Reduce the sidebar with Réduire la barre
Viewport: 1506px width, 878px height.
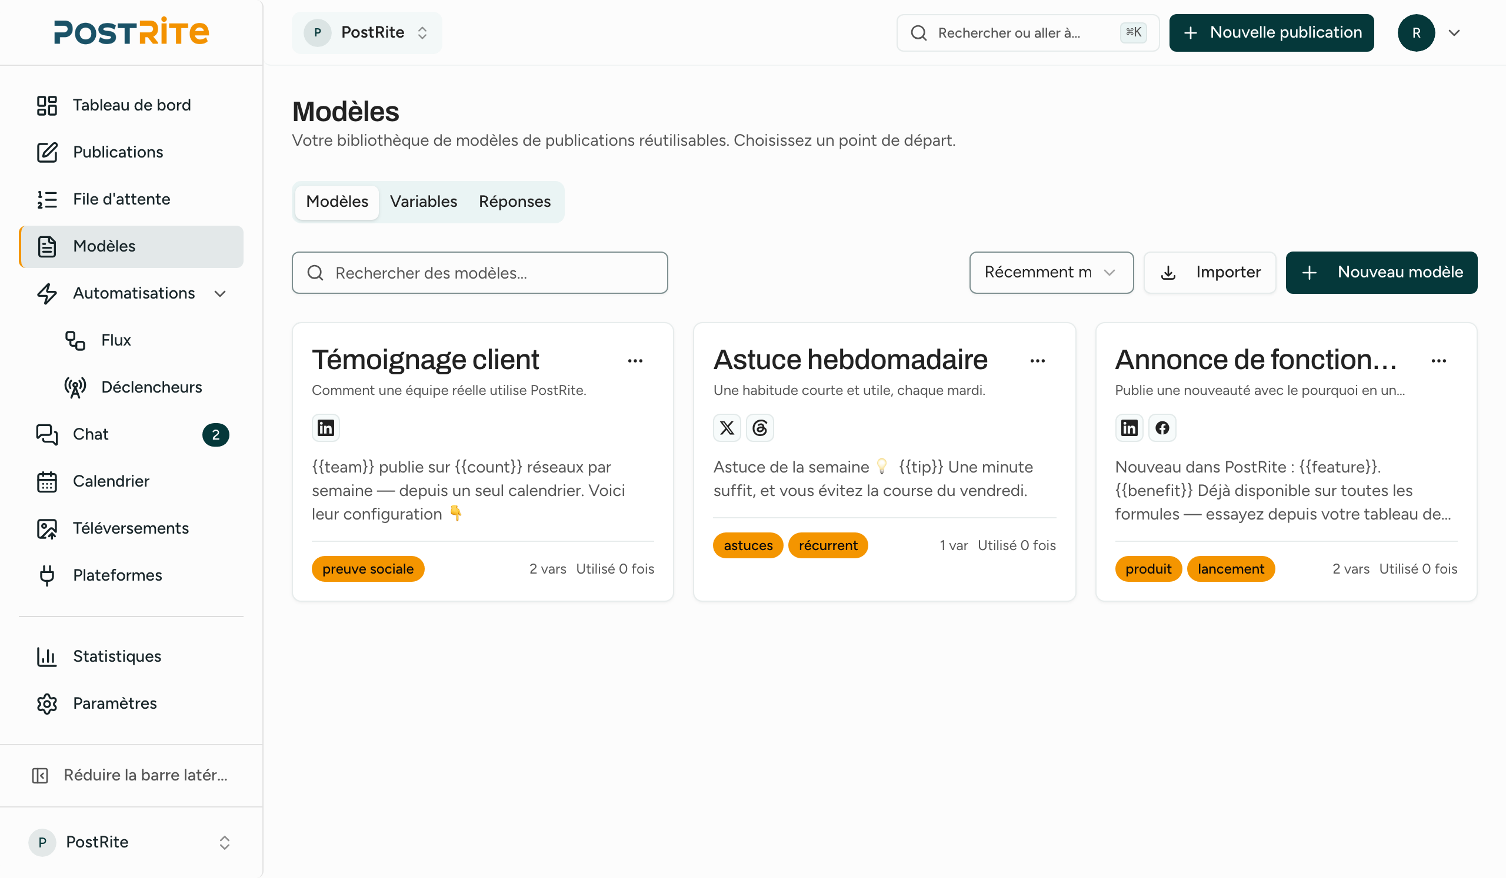coord(131,775)
